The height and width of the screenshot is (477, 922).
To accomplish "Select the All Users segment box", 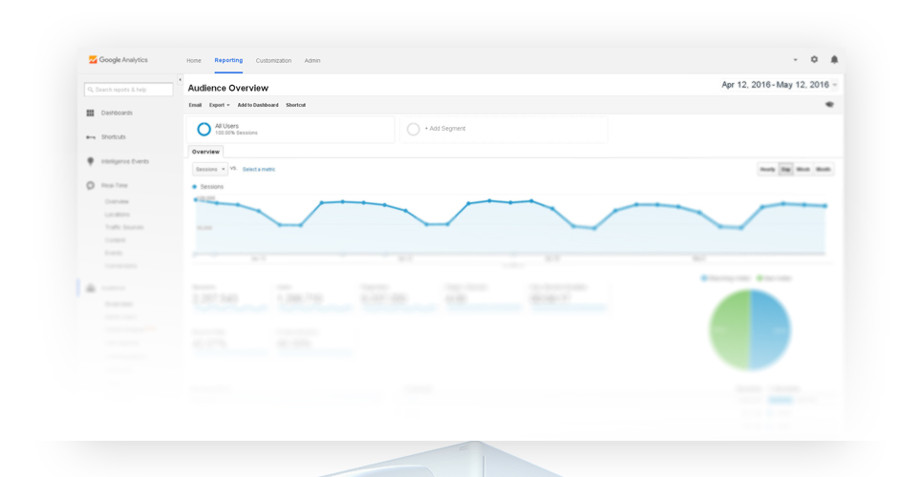I will pyautogui.click(x=290, y=129).
